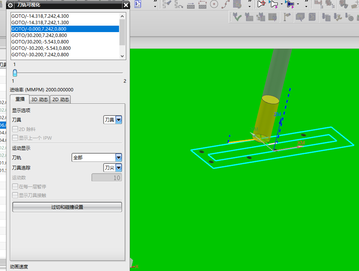Click the palette display options icon
Viewport: 359px width, 271px height.
pos(237,4)
